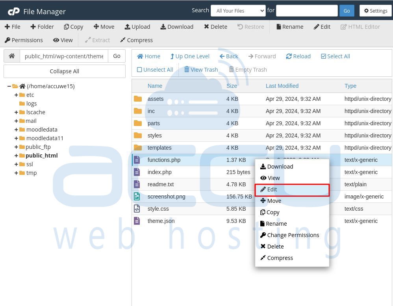Open Permissions from the toolbar
This screenshot has height=306, width=393.
coord(24,40)
